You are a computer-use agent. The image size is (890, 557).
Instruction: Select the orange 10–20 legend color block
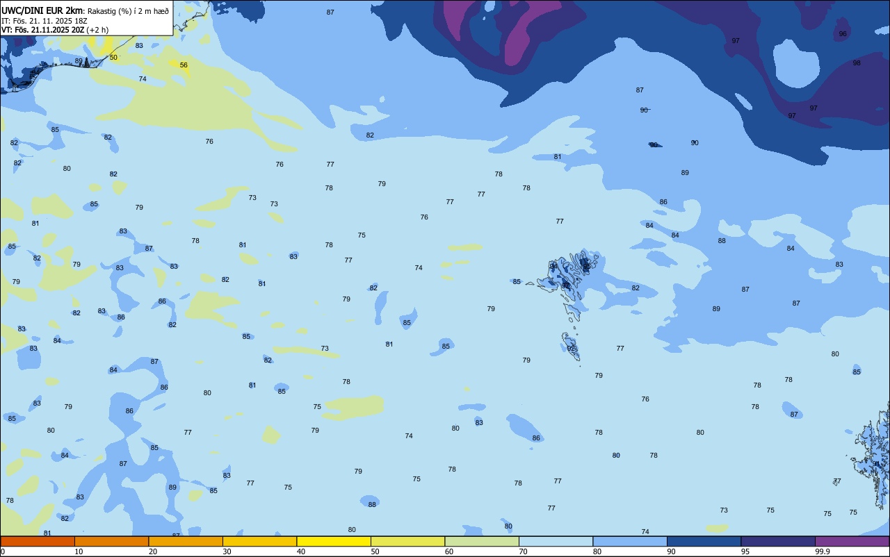111,541
